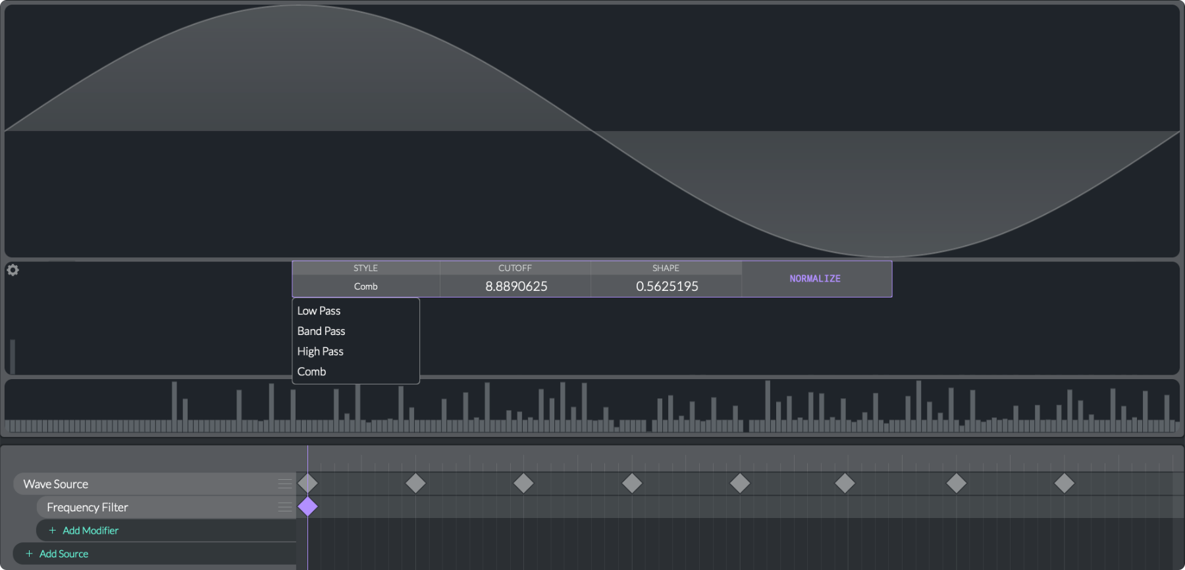Select Comb from style list

(x=355, y=372)
